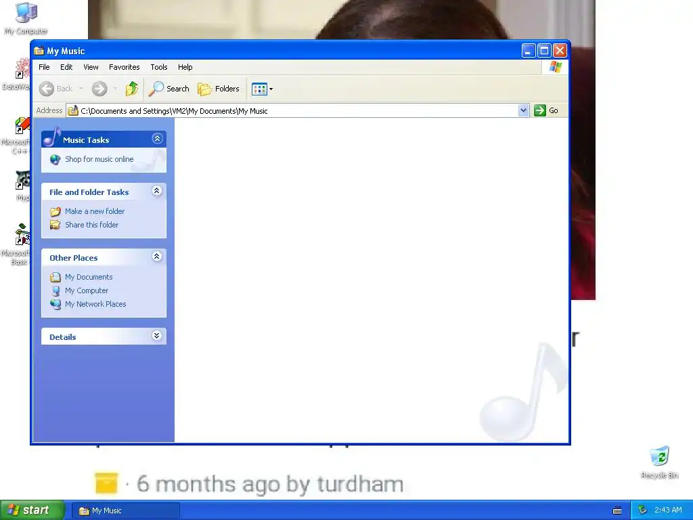The image size is (693, 520).
Task: Collapse the Music Tasks panel
Action: tap(157, 139)
